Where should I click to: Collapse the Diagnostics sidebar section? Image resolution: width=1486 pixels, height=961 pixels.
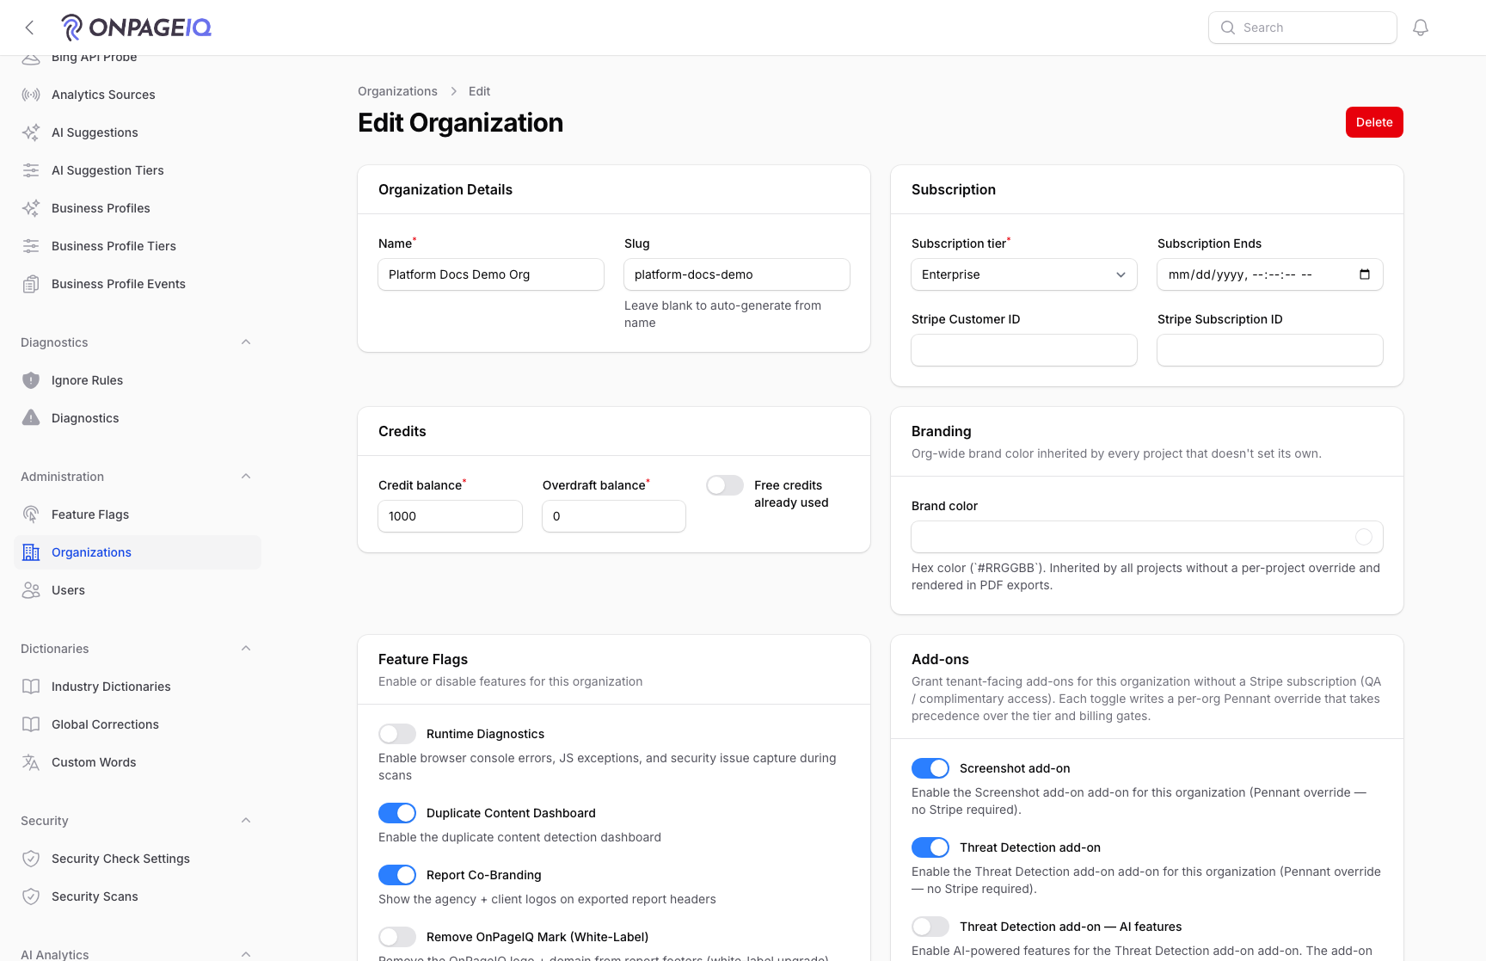(246, 342)
